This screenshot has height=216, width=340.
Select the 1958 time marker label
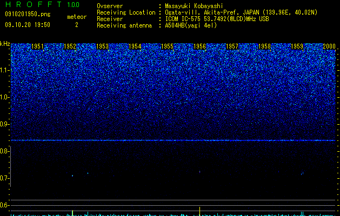264,46
